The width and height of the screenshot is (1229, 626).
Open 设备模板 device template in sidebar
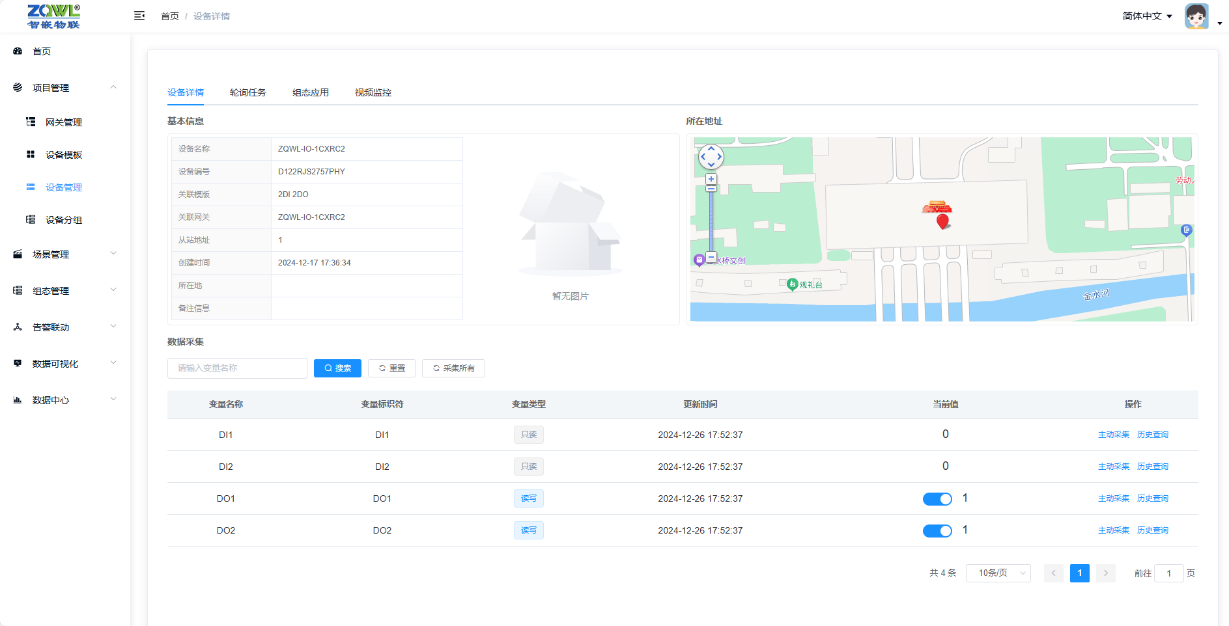pyautogui.click(x=63, y=155)
